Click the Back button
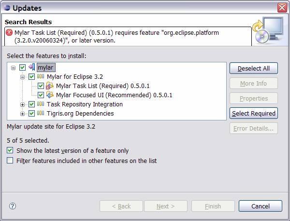The height and width of the screenshot is (221, 290). 121,206
